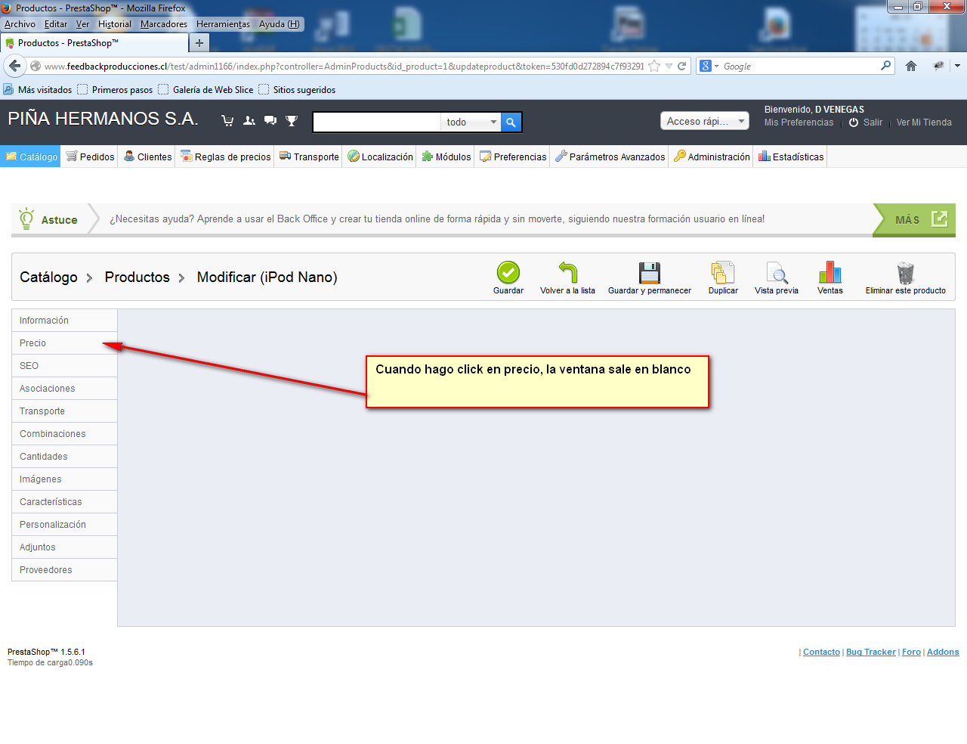Open the Estadísticas menu tab
This screenshot has height=744, width=967.
(791, 157)
